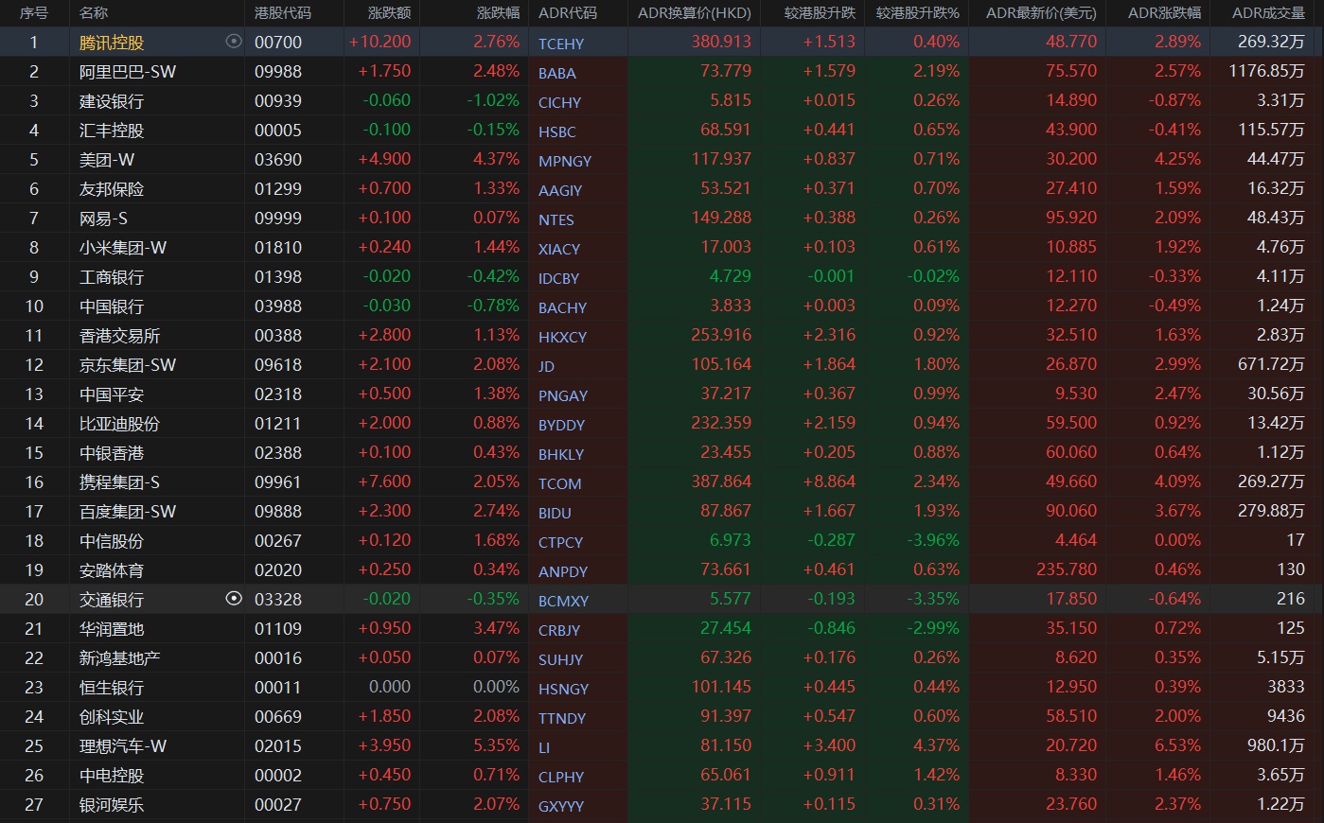Click the ADR latest price 235.780
Image resolution: width=1324 pixels, height=823 pixels.
tap(1067, 569)
